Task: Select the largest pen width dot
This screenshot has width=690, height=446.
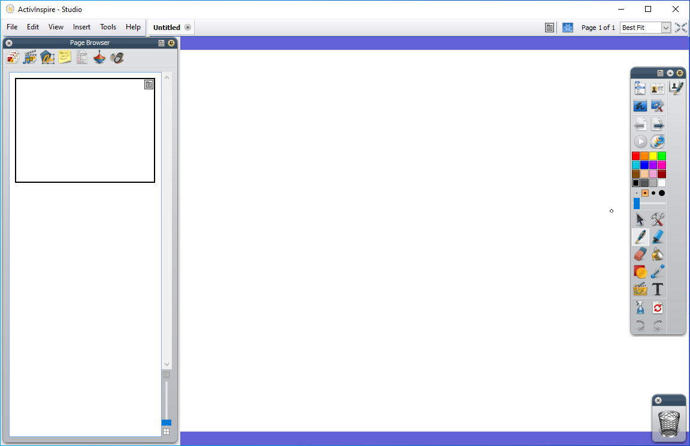Action: tap(662, 193)
